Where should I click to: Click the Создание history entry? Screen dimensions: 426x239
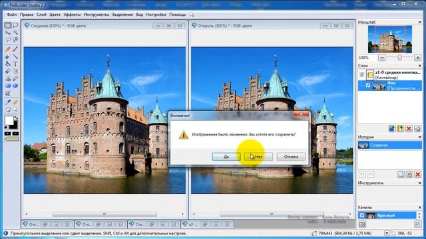(390, 145)
